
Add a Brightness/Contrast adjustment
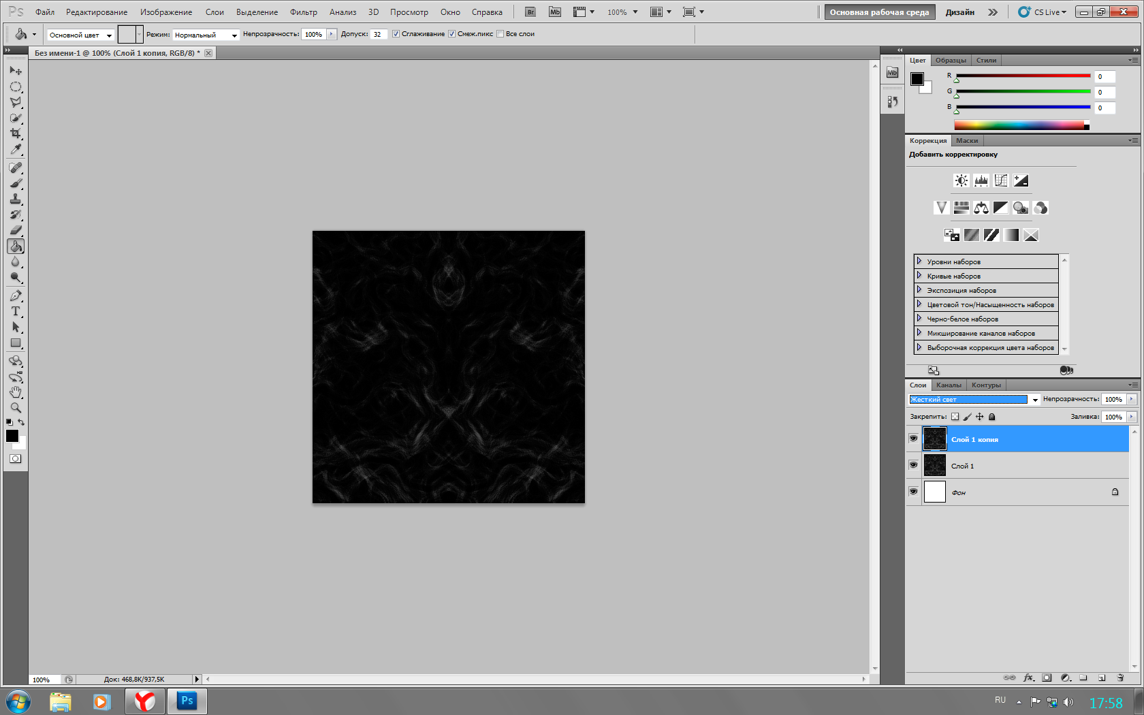(x=961, y=180)
